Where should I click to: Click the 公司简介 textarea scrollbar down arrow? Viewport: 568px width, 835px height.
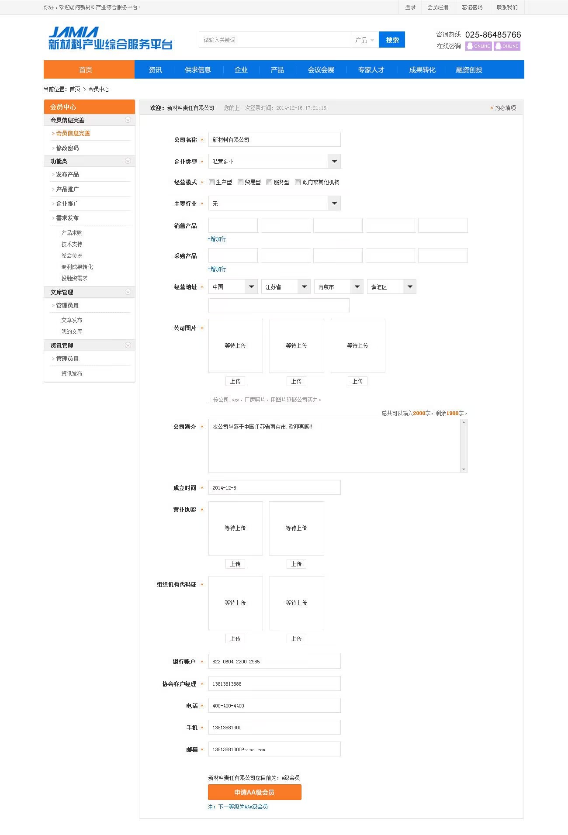pyautogui.click(x=464, y=469)
